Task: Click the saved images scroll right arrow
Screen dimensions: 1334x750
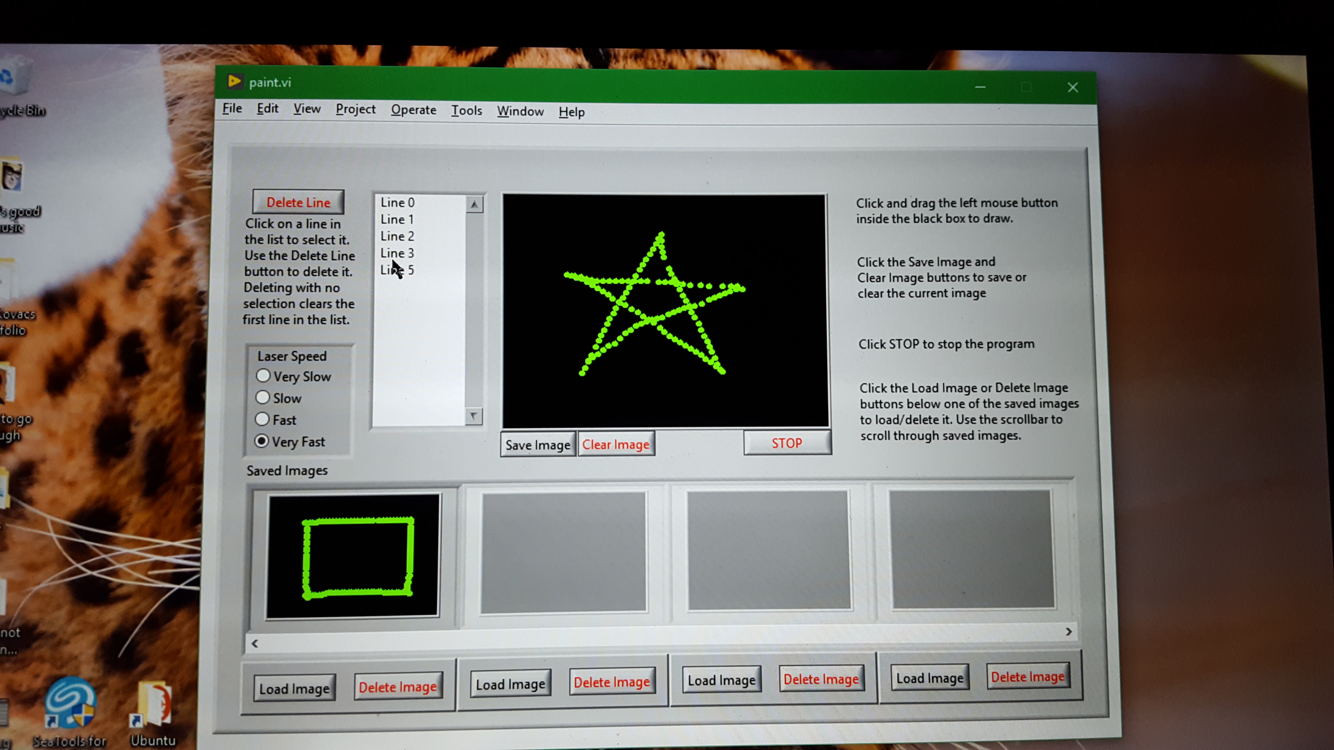Action: point(1068,632)
